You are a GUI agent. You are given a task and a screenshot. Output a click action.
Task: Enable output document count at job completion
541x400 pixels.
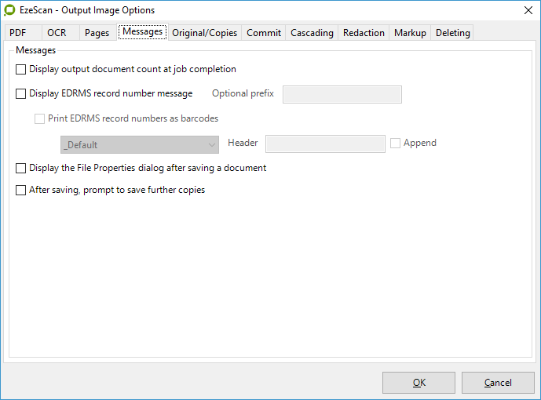(x=21, y=70)
